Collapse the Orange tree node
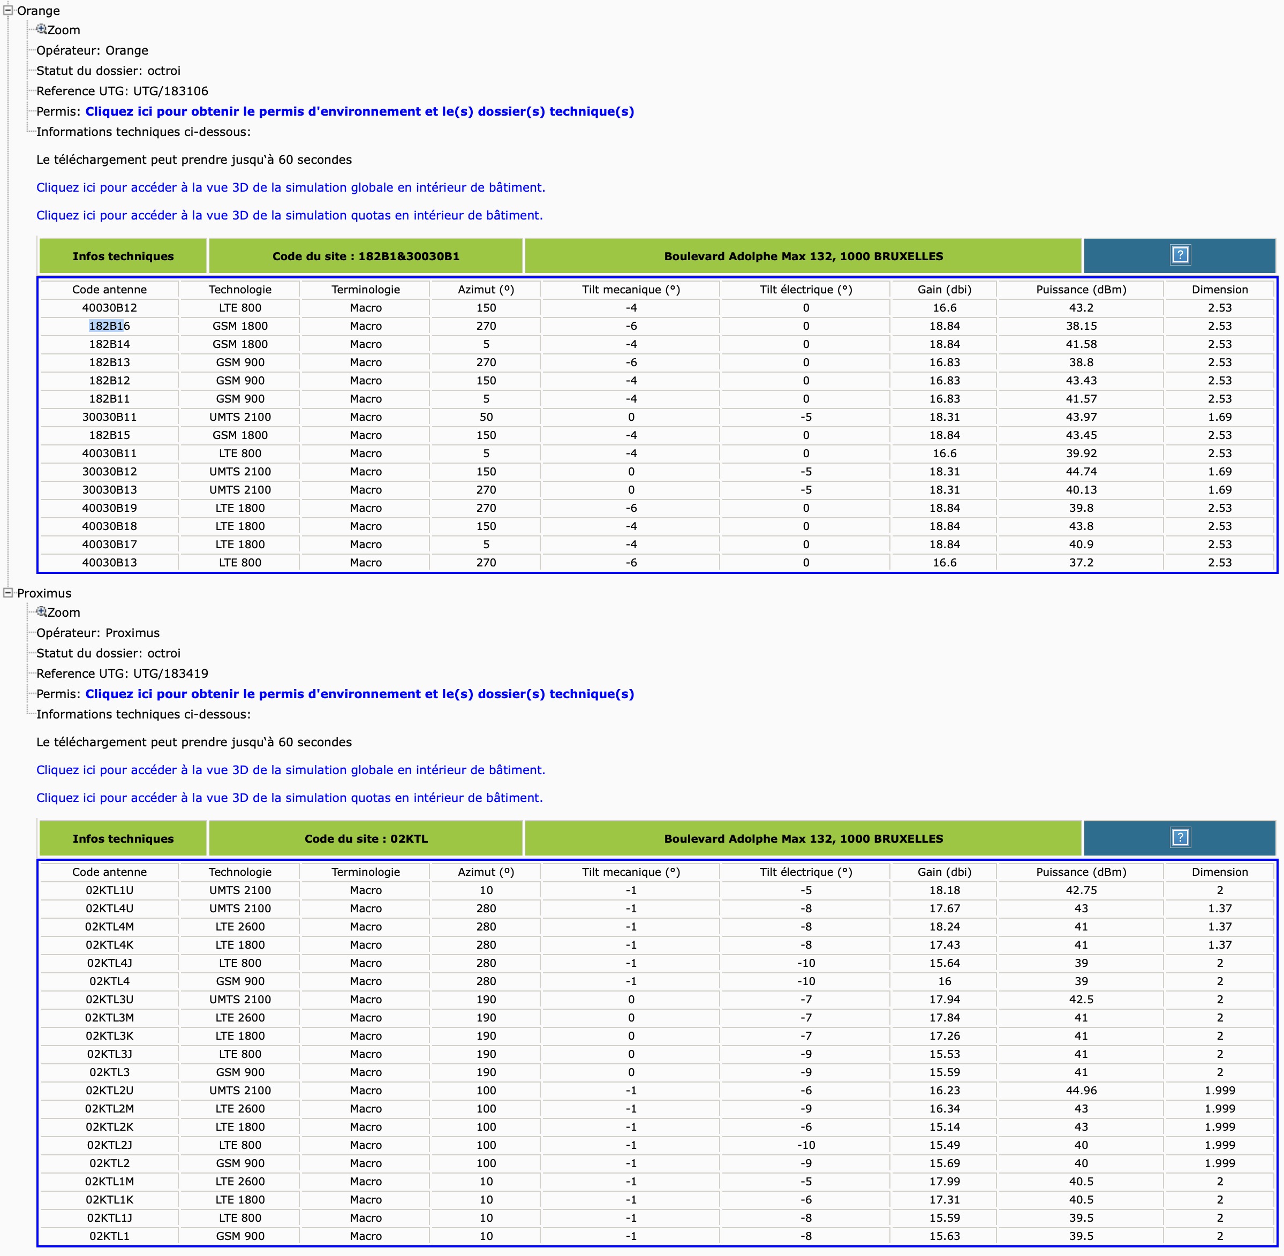Screen dimensions: 1284x1256 coord(8,10)
